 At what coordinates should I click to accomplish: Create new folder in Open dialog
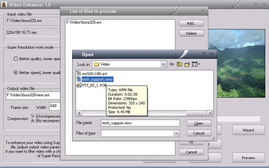point(187,64)
